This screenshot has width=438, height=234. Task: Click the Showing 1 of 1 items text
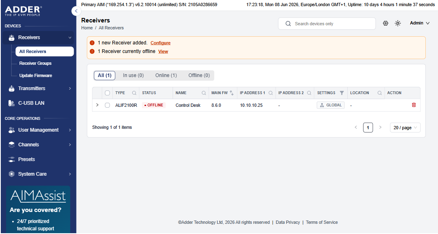click(112, 127)
